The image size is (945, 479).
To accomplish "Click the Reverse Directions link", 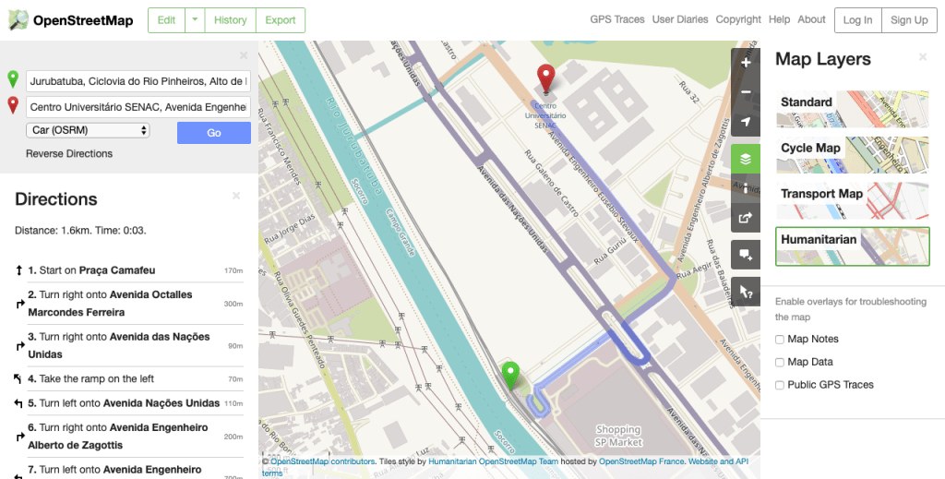I will [69, 154].
